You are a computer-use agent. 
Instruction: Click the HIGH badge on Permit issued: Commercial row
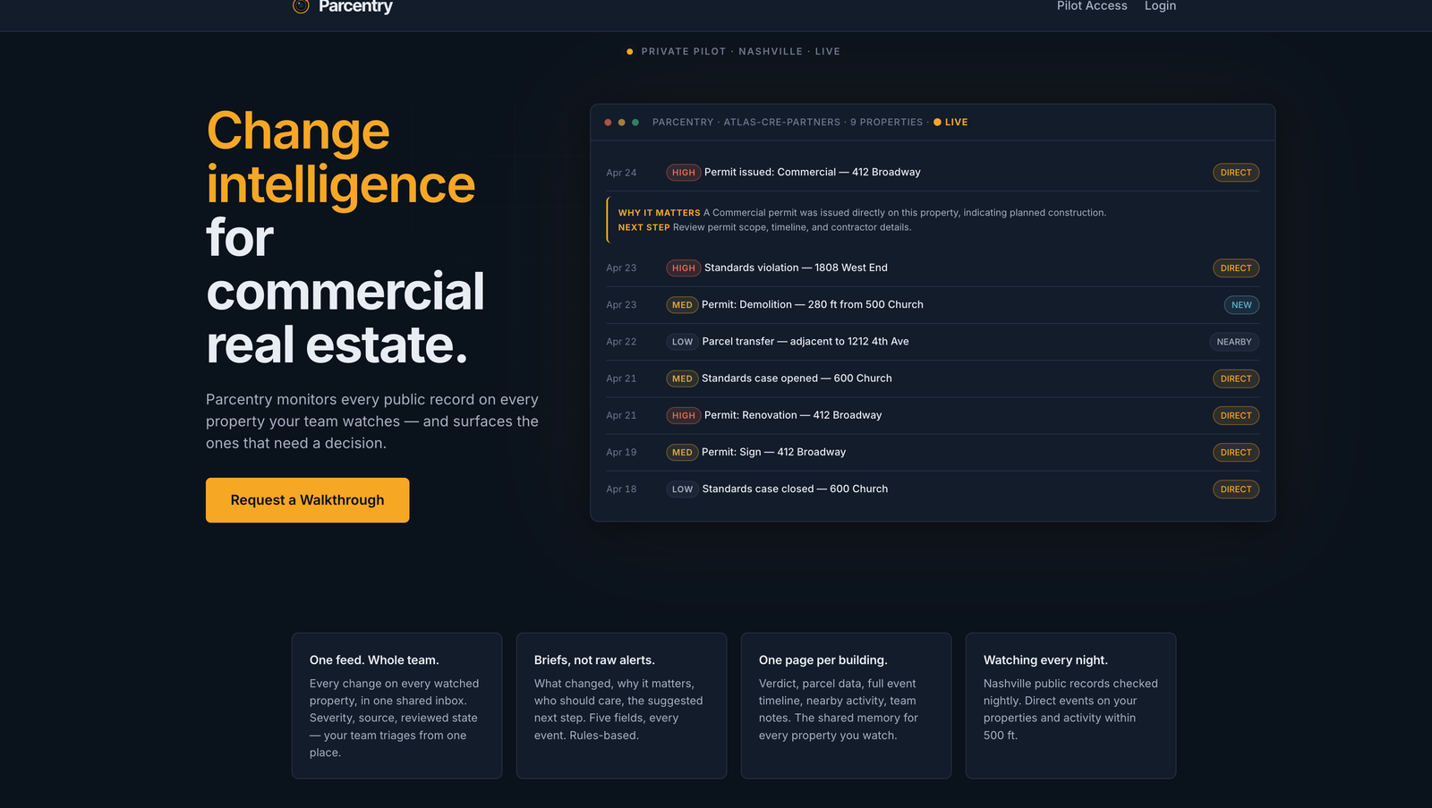(684, 173)
